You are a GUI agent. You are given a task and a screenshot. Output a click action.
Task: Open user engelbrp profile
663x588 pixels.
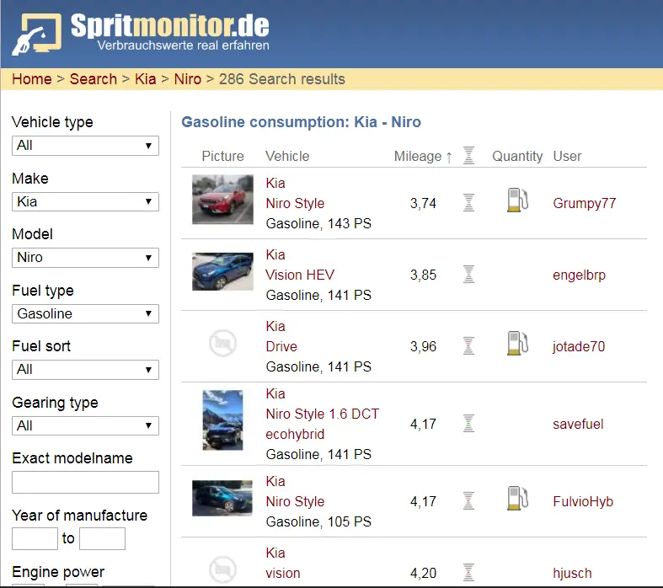[x=580, y=275]
